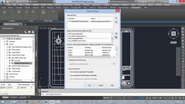
Task: Click the annotation plus icon in status bar
Action: click(x=166, y=98)
